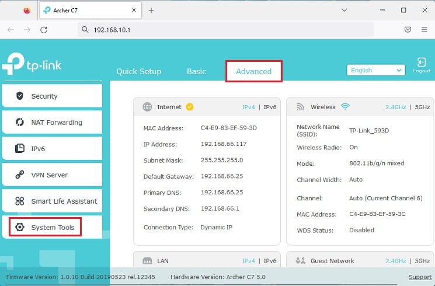Open the Security menu
The height and width of the screenshot is (286, 435).
[52, 96]
